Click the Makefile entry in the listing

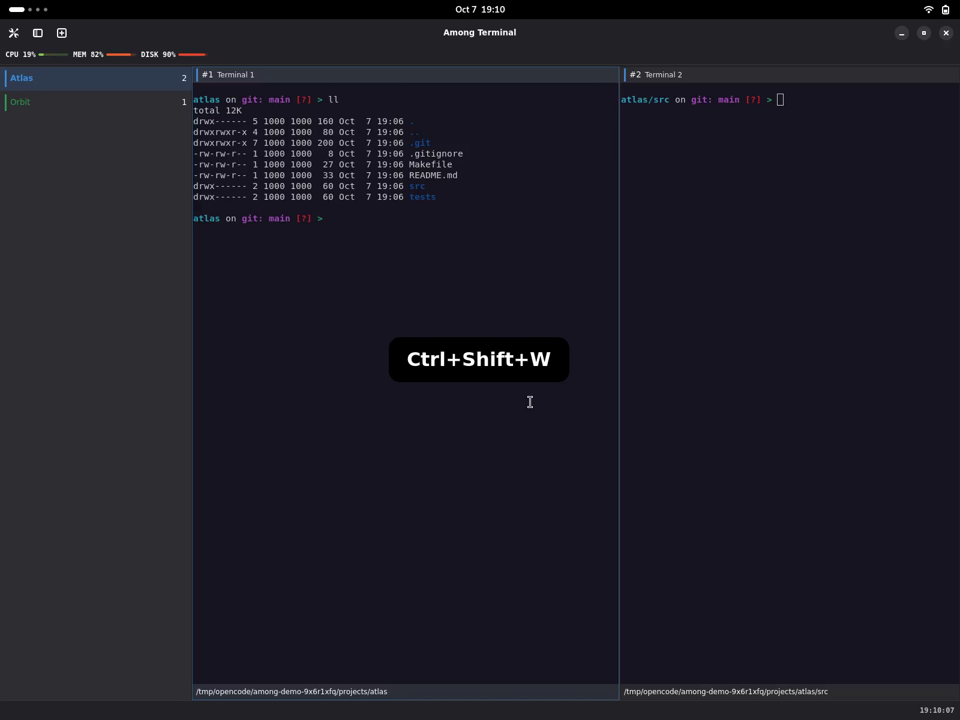point(431,164)
